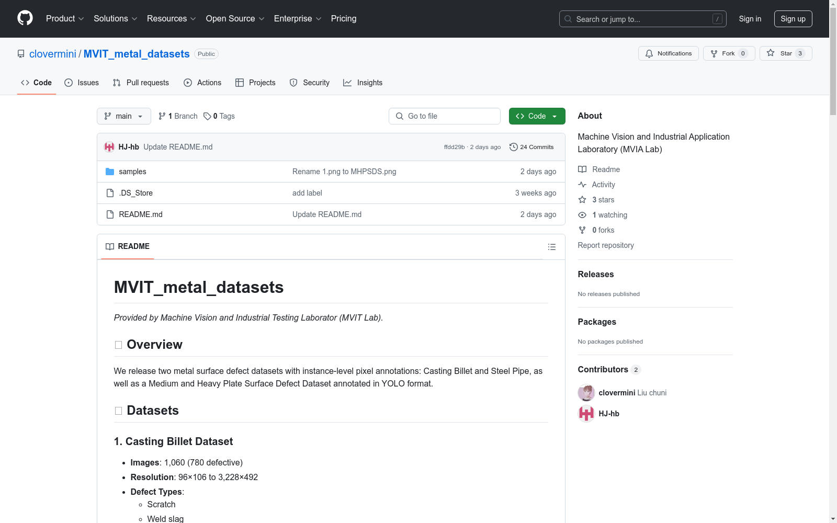Click HJ-hb contributor avatar
The height and width of the screenshot is (523, 837).
[586, 414]
